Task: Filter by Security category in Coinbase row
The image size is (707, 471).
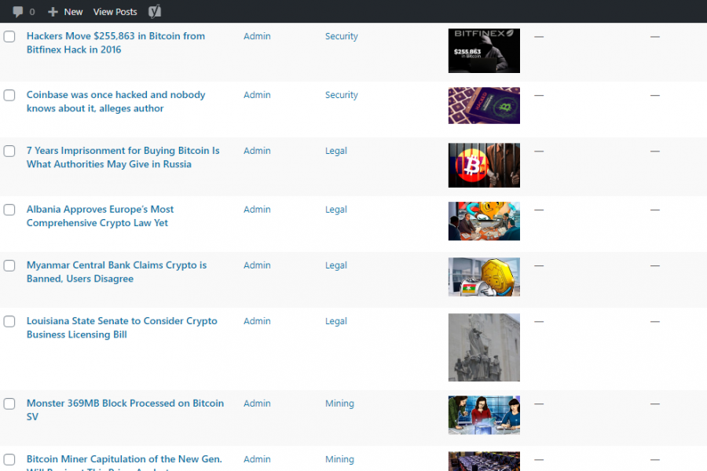Action: click(x=342, y=95)
